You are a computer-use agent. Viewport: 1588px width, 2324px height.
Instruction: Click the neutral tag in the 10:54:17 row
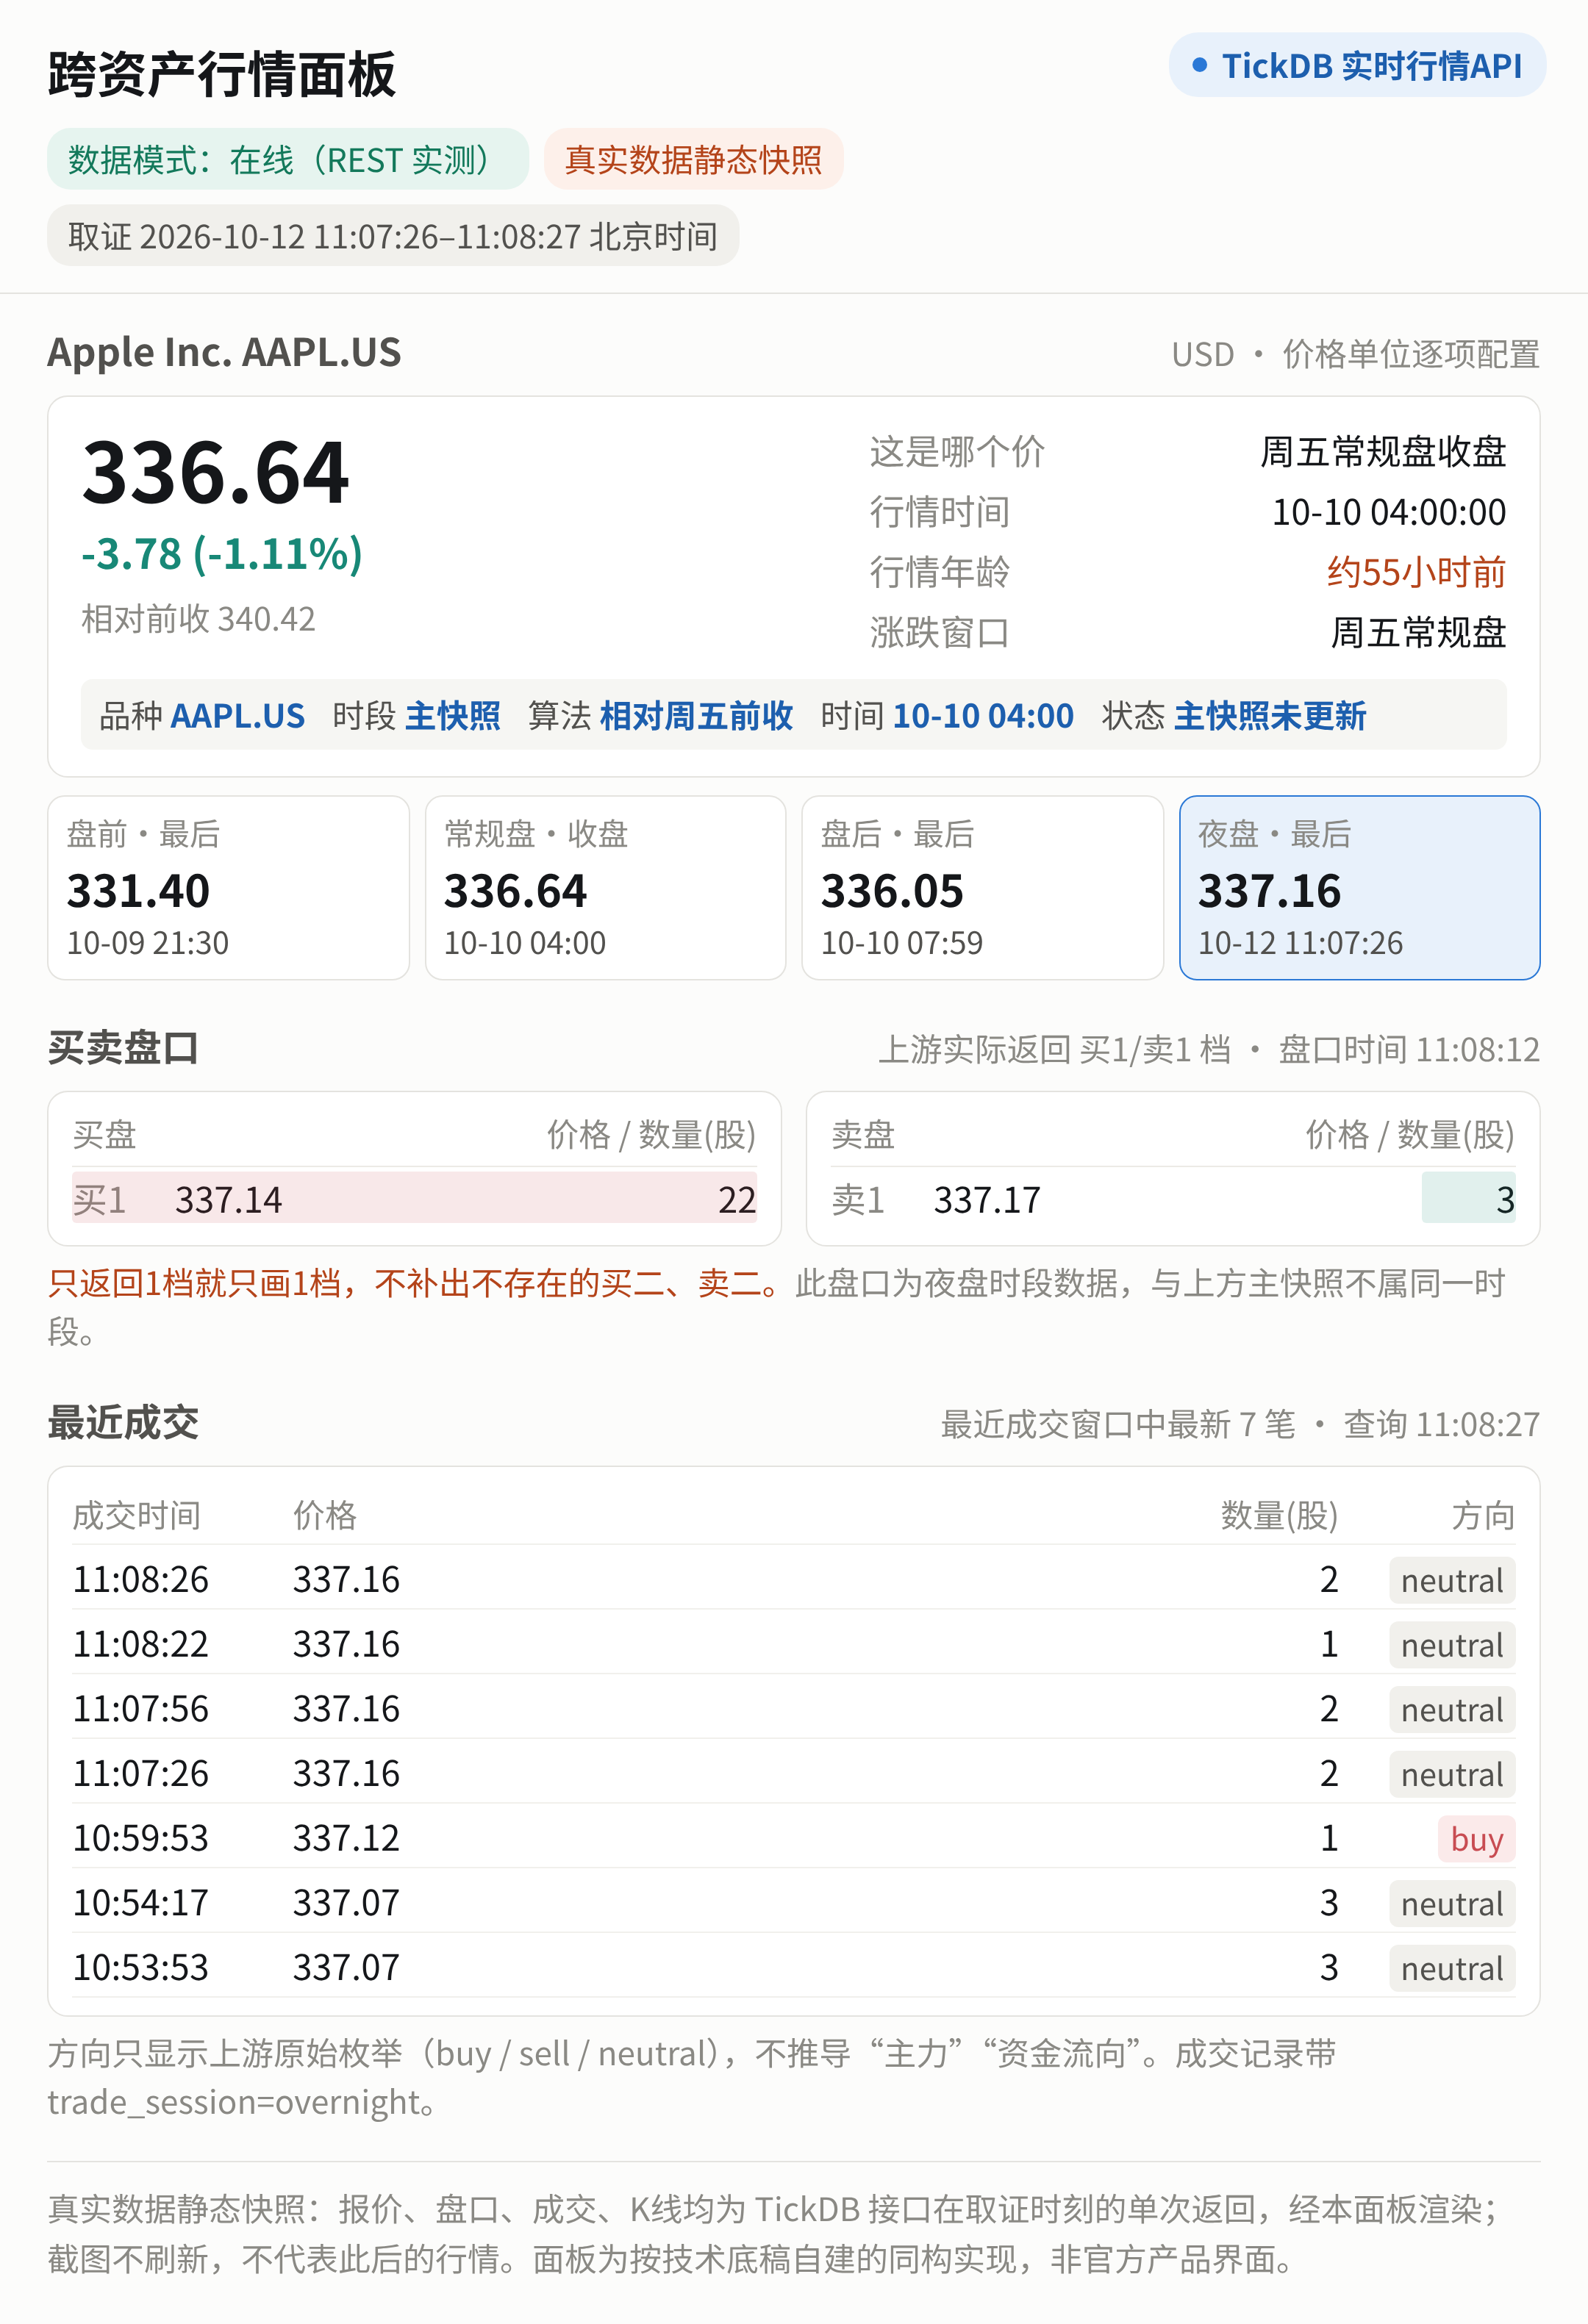point(1452,1903)
